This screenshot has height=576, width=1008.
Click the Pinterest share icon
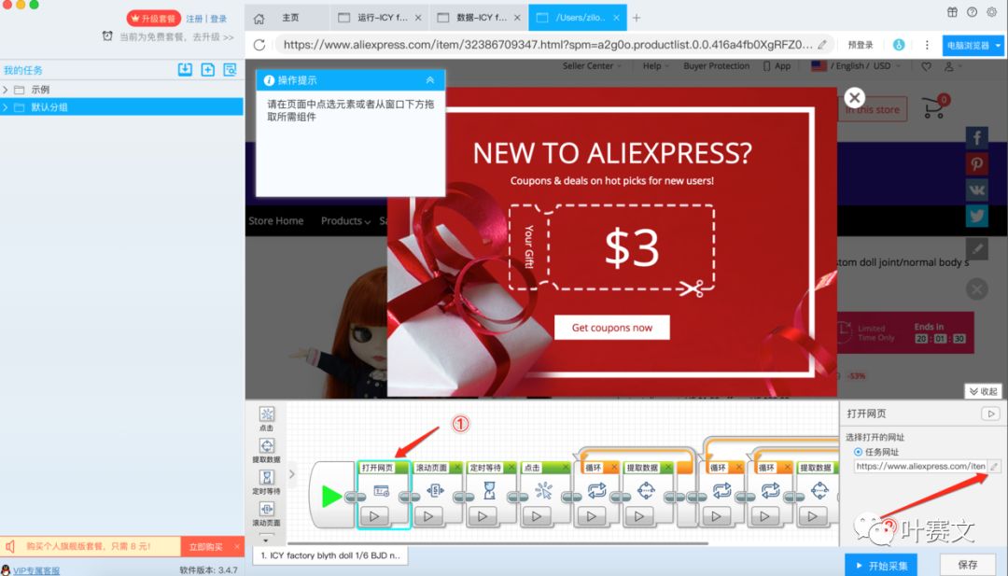coord(976,164)
